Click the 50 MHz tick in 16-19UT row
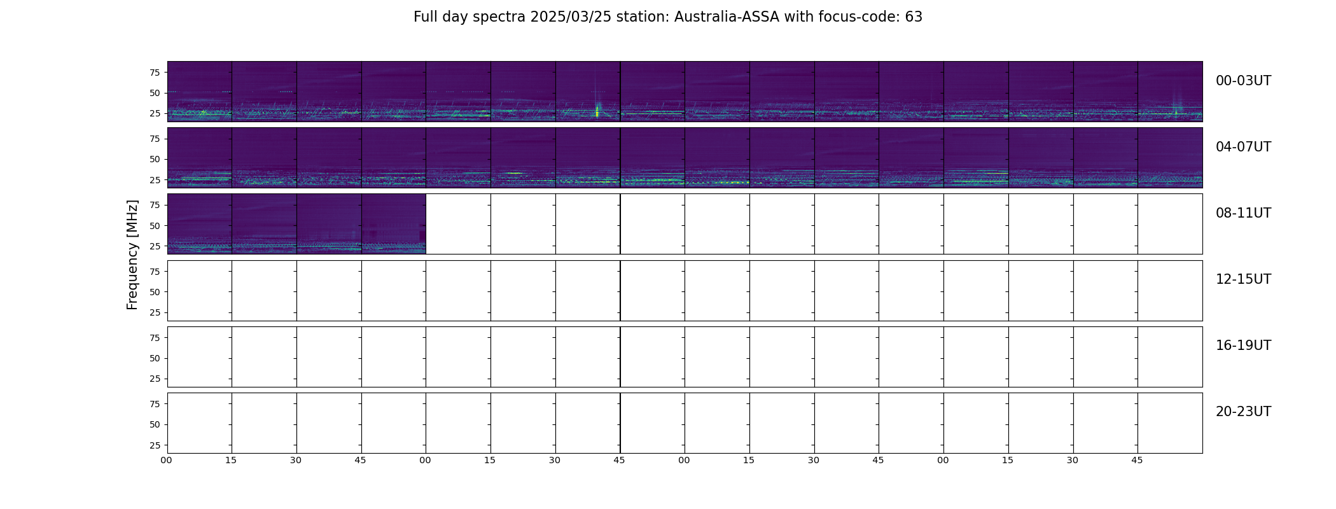This screenshot has width=1336, height=509. point(155,358)
